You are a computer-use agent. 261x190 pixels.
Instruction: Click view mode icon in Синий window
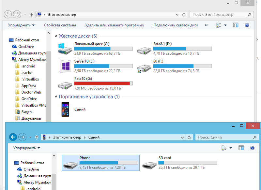pos(224,148)
